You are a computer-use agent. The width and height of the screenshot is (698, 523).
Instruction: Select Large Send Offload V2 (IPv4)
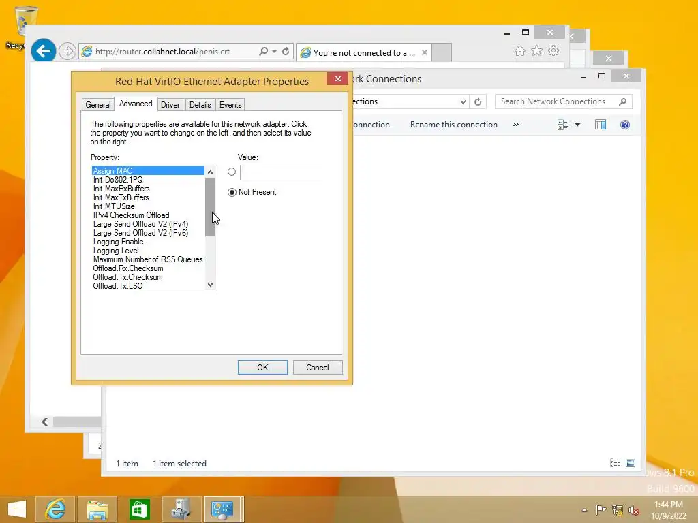[x=148, y=224]
